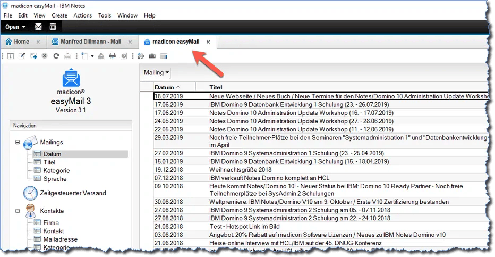Image resolution: width=495 pixels, height=257 pixels.
Task: Click the Print icon in toolbar
Action: [113, 56]
